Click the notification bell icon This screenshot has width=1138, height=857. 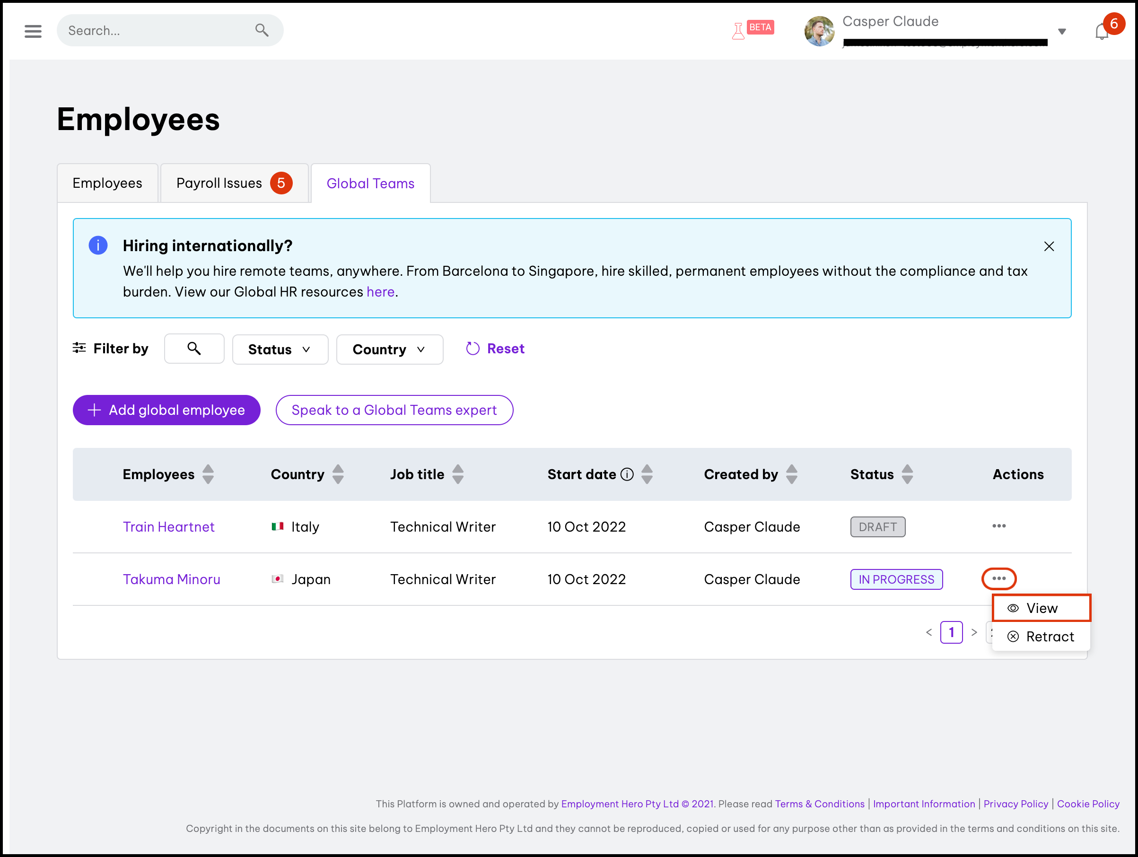[x=1101, y=32]
